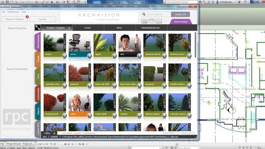Viewport: 265px width, 149px height.
Task: Select the Text tool 'A' icon
Action: coord(52,2)
